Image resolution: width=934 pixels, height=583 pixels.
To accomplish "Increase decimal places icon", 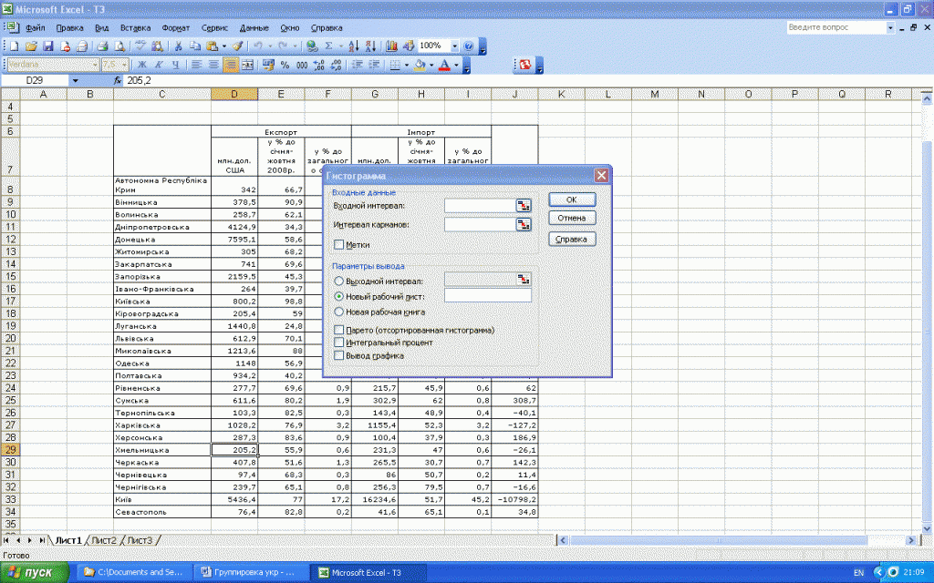I will point(318,65).
